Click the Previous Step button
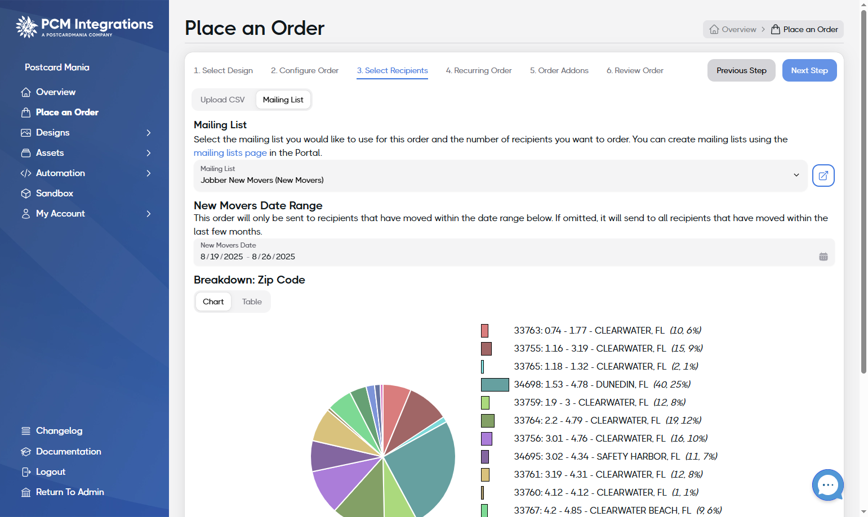The width and height of the screenshot is (868, 517). pyautogui.click(x=741, y=70)
